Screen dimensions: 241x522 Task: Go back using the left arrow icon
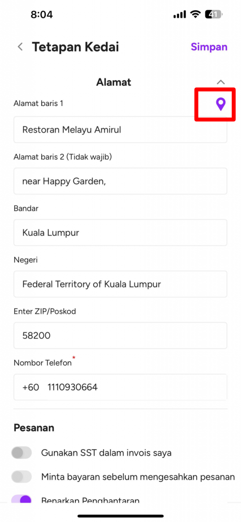pyautogui.click(x=20, y=47)
